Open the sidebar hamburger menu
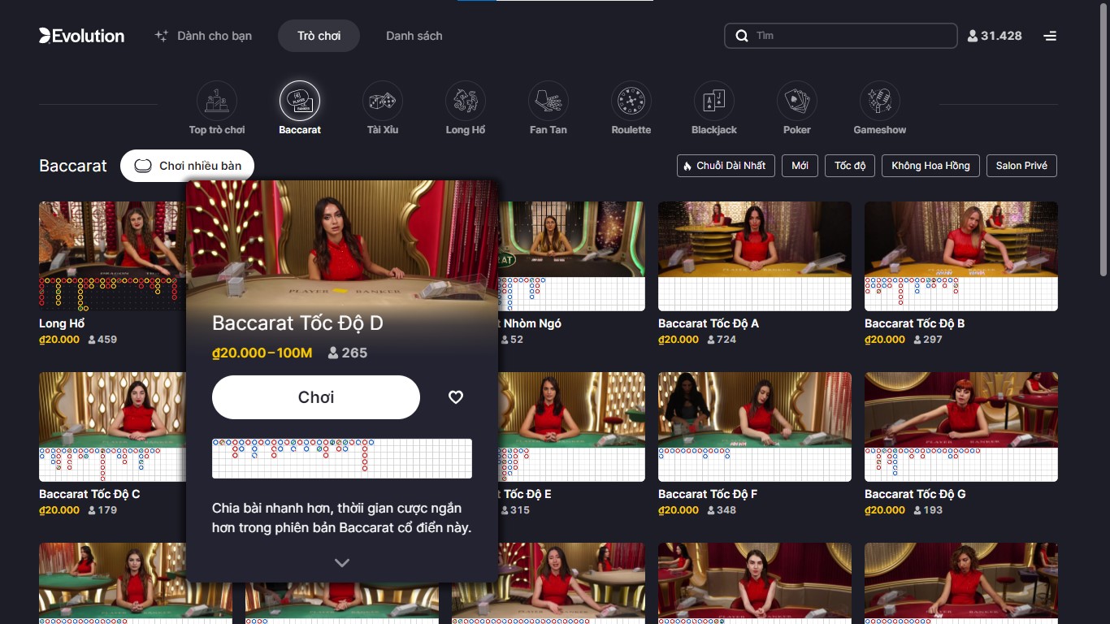1110x624 pixels. point(1050,36)
